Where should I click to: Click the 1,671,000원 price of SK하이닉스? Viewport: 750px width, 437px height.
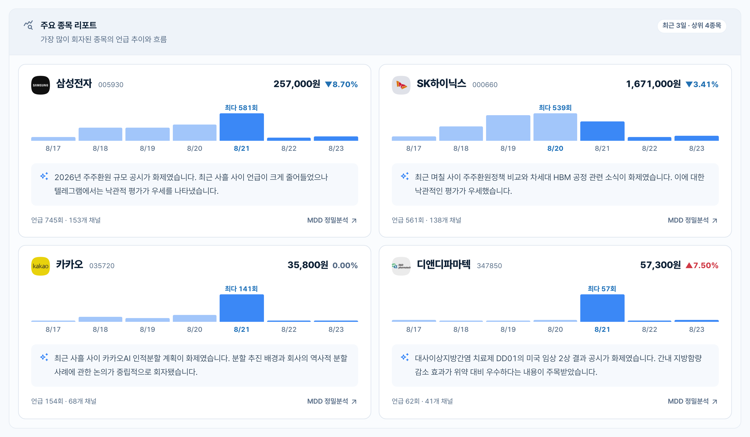coord(654,84)
